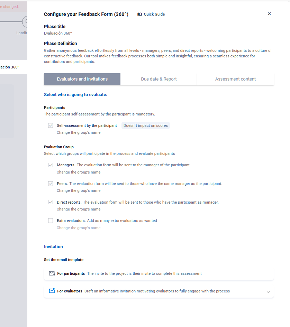Viewport: 290px width, 327px height.
Task: Open the For participants email template row
Action: (x=158, y=273)
